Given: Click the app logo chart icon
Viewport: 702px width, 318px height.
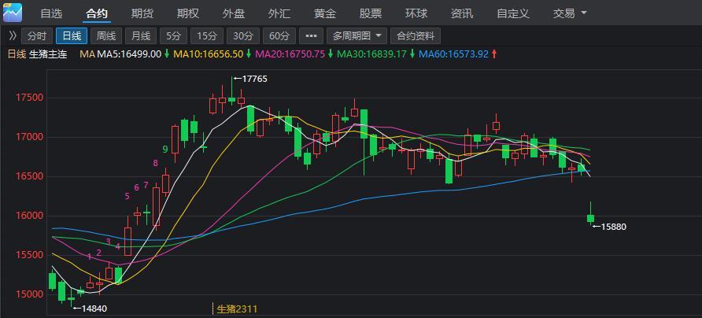Looking at the screenshot, I should tap(12, 13).
